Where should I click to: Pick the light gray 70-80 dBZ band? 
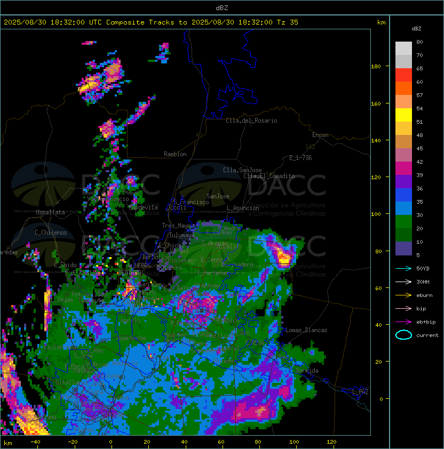pos(403,49)
